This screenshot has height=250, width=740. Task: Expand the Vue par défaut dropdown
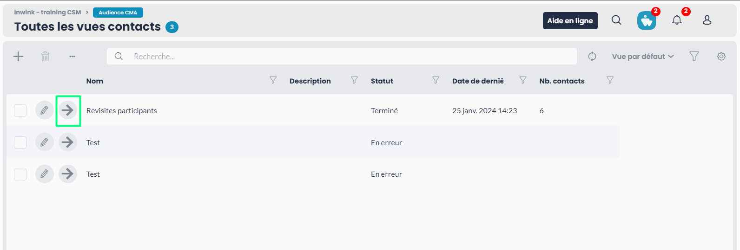643,57
